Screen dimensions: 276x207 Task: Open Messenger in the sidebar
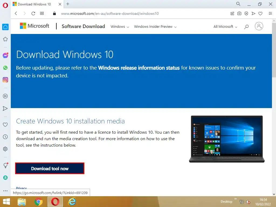(x=5, y=56)
